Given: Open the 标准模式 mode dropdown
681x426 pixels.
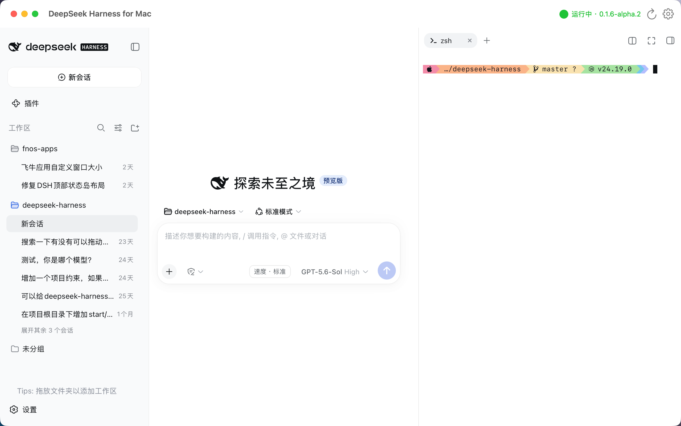Looking at the screenshot, I should [x=278, y=212].
